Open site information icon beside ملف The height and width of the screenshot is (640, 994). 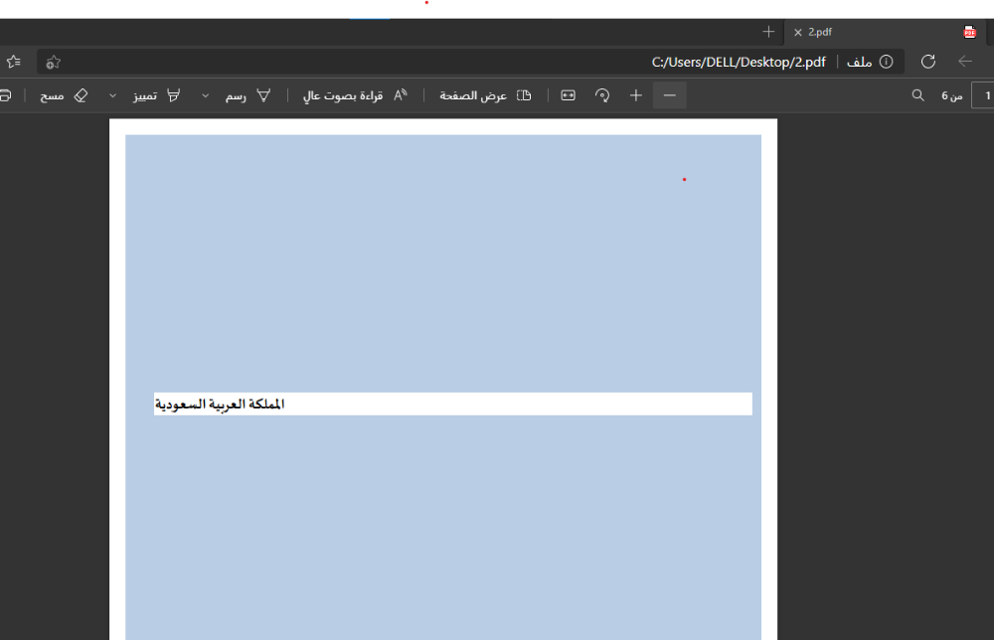pos(887,62)
